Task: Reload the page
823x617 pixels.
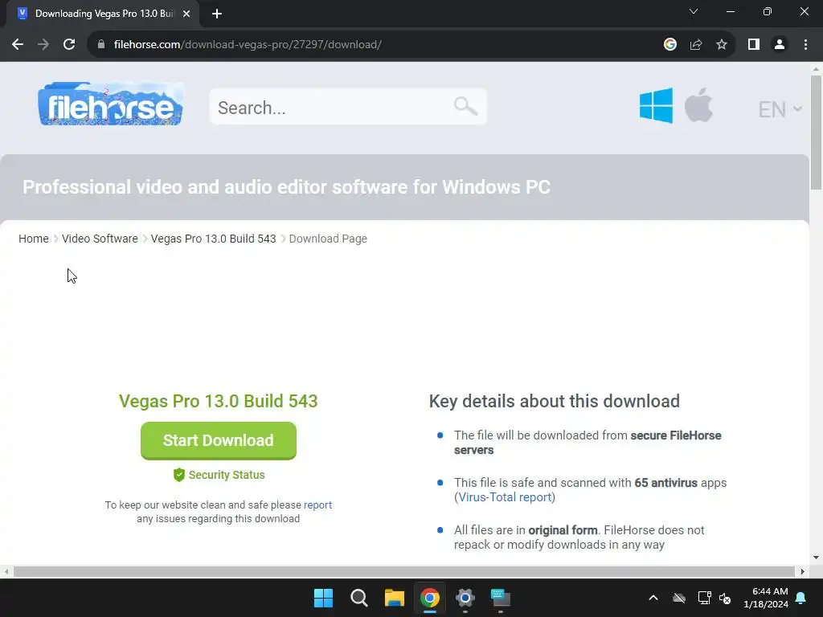Action: (x=69, y=45)
